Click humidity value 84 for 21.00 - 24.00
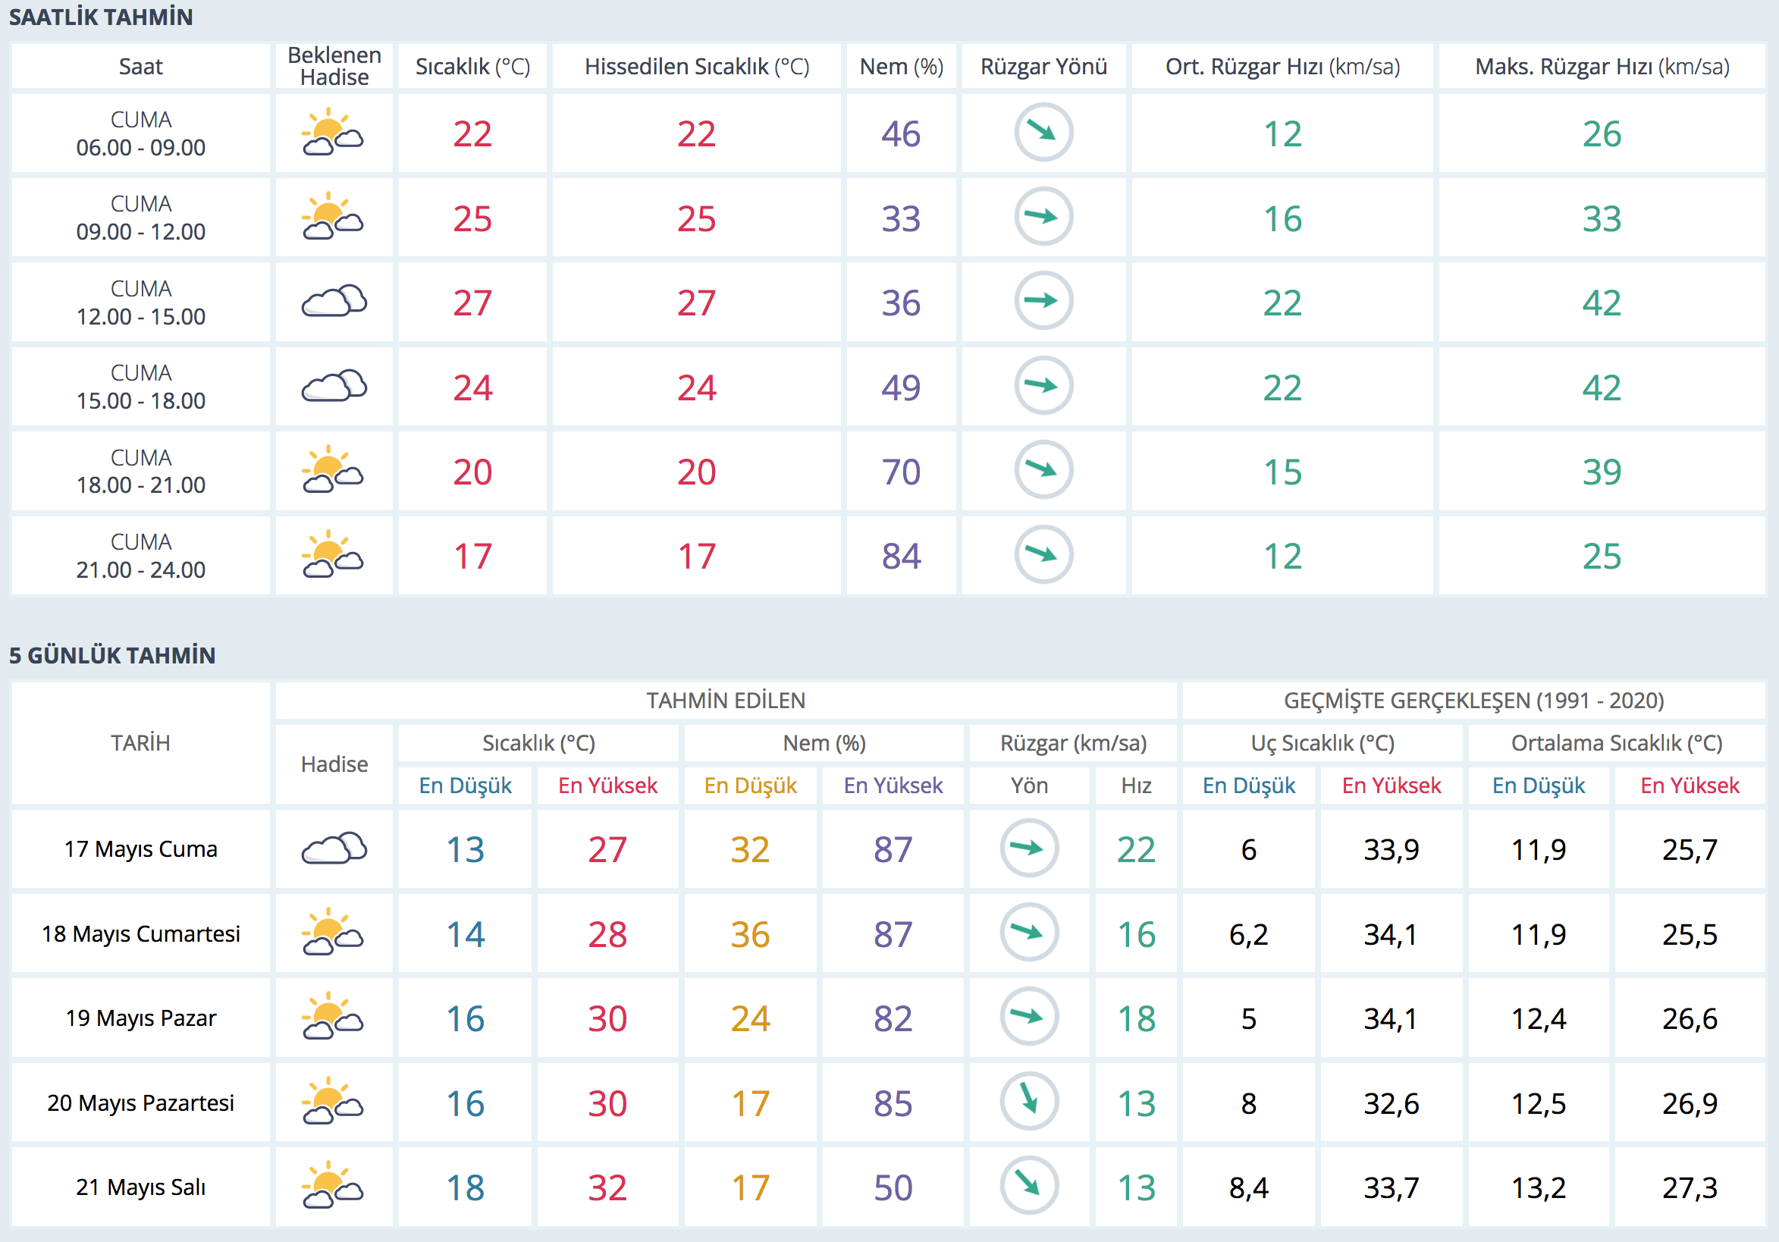The height and width of the screenshot is (1242, 1779). coord(900,557)
